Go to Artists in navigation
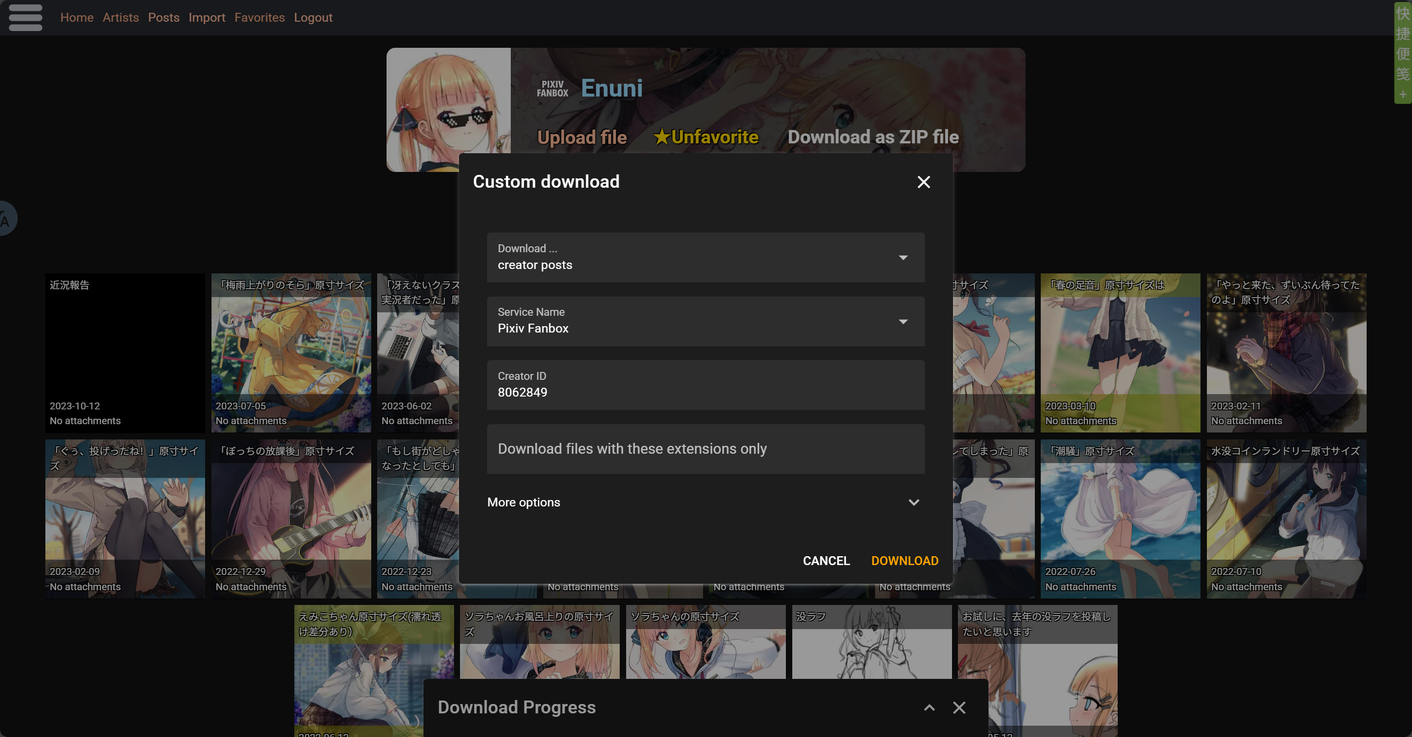Screen dimensions: 1412x737 [x=121, y=18]
